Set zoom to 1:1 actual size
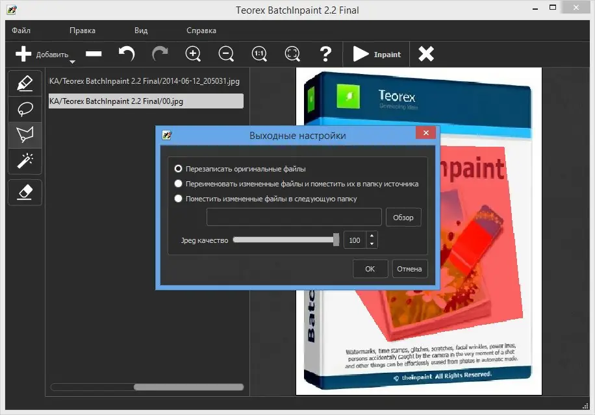The height and width of the screenshot is (415, 595). click(x=259, y=54)
